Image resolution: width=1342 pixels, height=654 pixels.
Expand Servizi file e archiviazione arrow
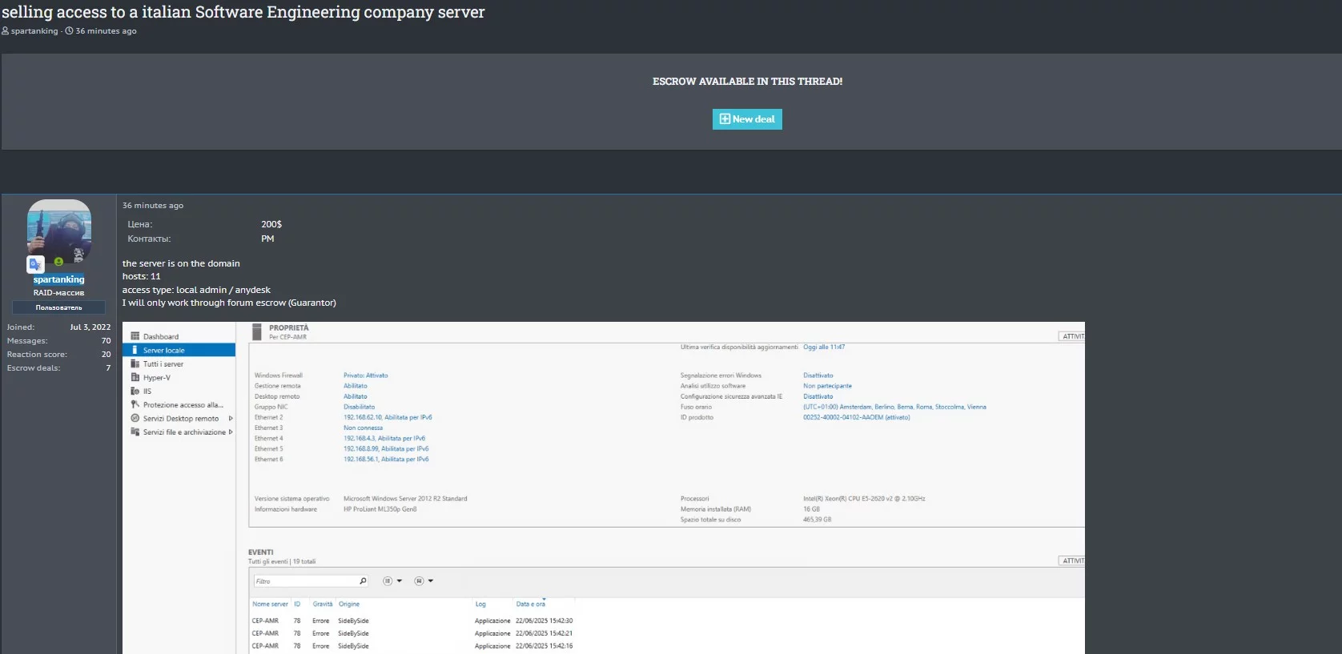231,432
